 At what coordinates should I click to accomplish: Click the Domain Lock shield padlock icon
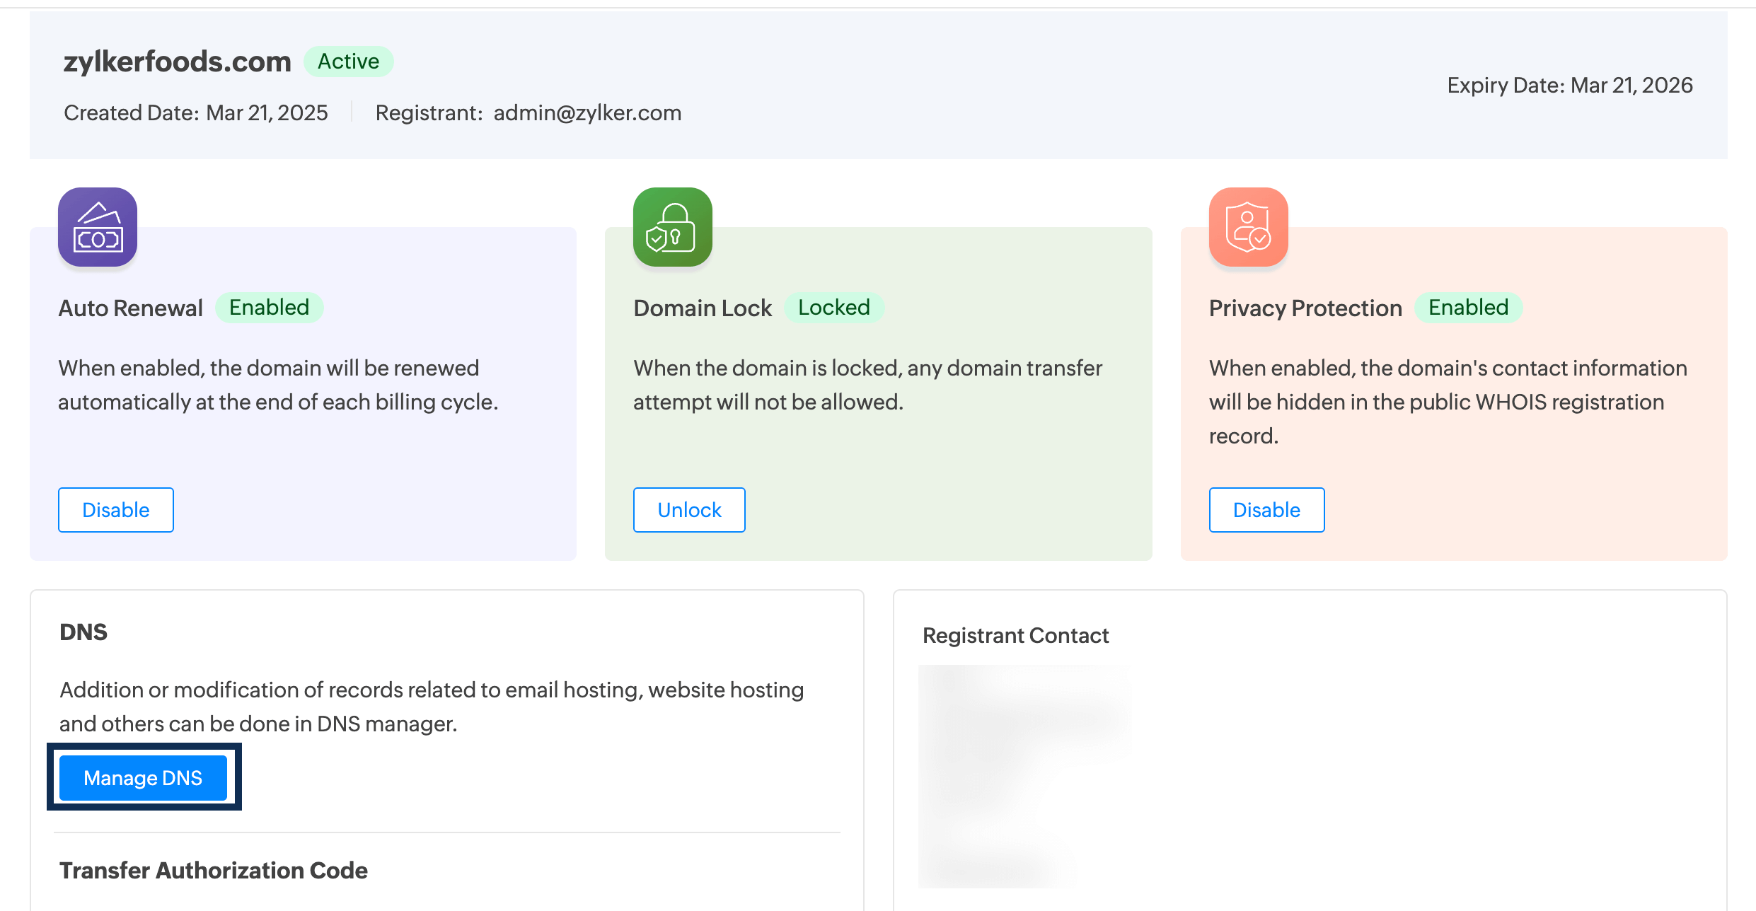point(671,227)
